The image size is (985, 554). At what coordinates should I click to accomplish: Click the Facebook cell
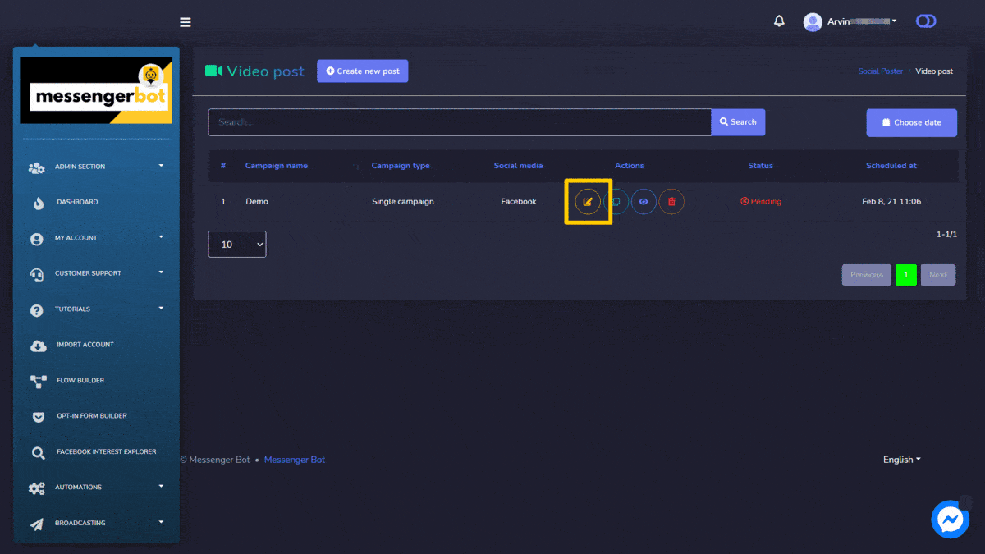point(519,202)
